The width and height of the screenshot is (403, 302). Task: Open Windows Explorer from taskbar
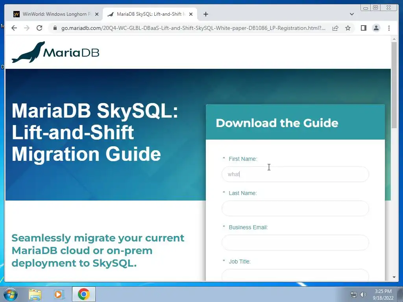click(35, 294)
